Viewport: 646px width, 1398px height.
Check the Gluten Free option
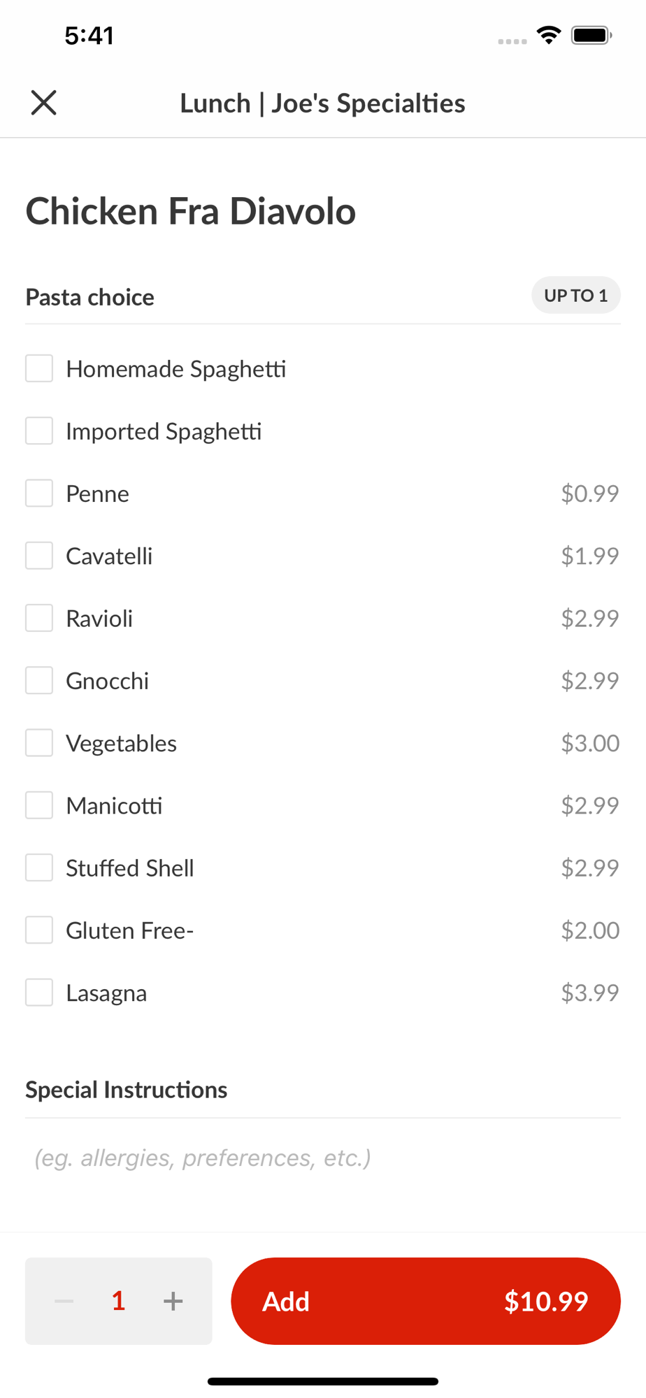pyautogui.click(x=39, y=930)
